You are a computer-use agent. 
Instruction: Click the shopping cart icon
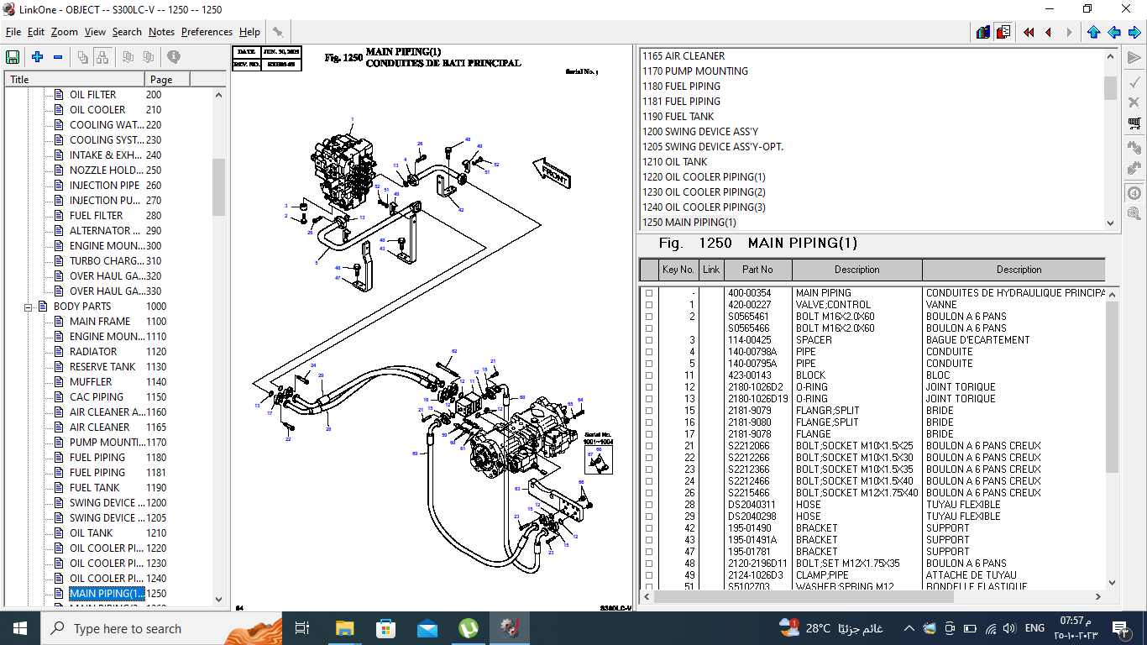(1134, 123)
